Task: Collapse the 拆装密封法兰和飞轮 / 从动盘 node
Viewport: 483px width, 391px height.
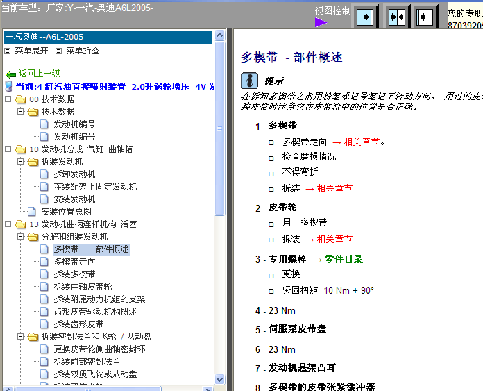Action: click(x=20, y=336)
